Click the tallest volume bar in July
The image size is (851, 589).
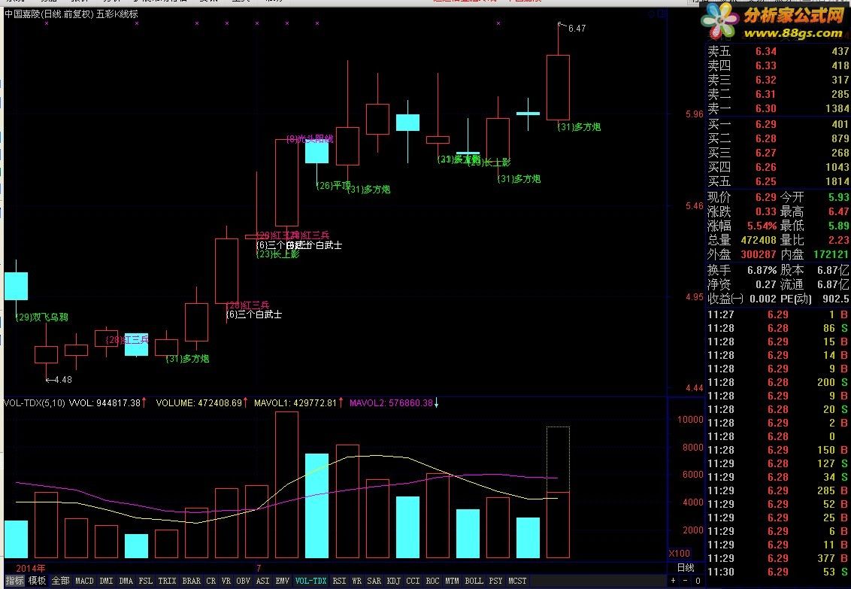286,484
